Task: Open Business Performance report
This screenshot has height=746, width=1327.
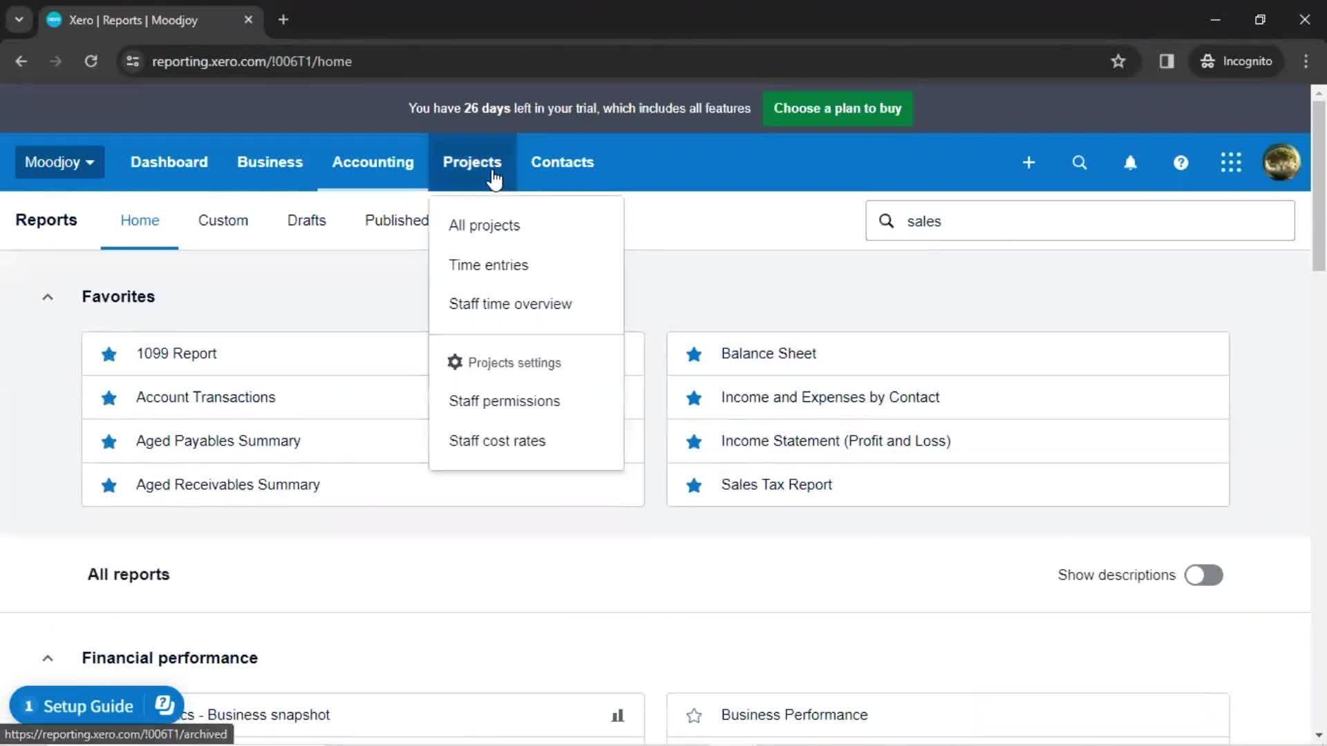Action: click(794, 715)
